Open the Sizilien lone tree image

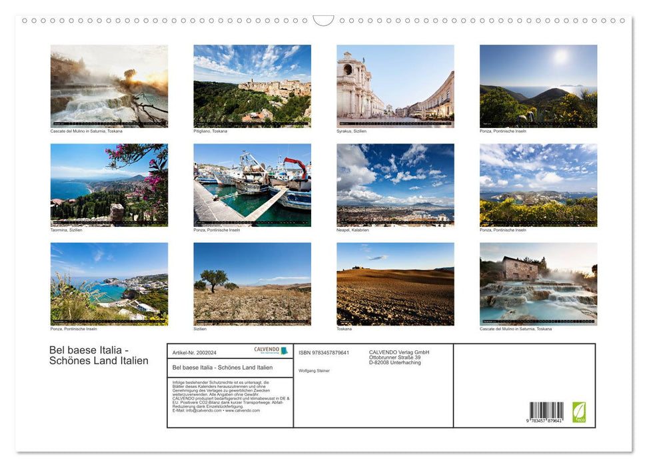(x=252, y=283)
